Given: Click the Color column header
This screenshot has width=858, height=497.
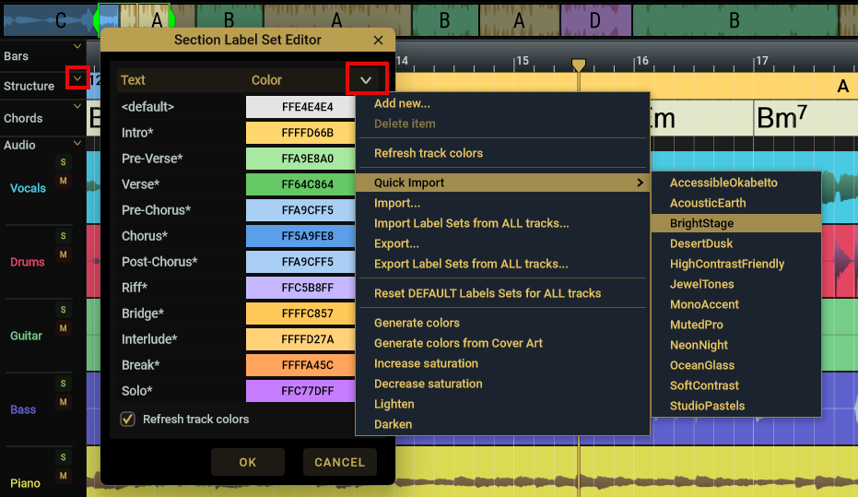Looking at the screenshot, I should 266,80.
